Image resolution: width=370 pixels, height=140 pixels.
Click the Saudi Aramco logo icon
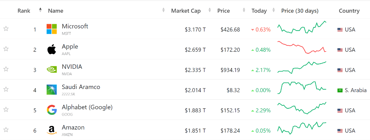[52, 90]
